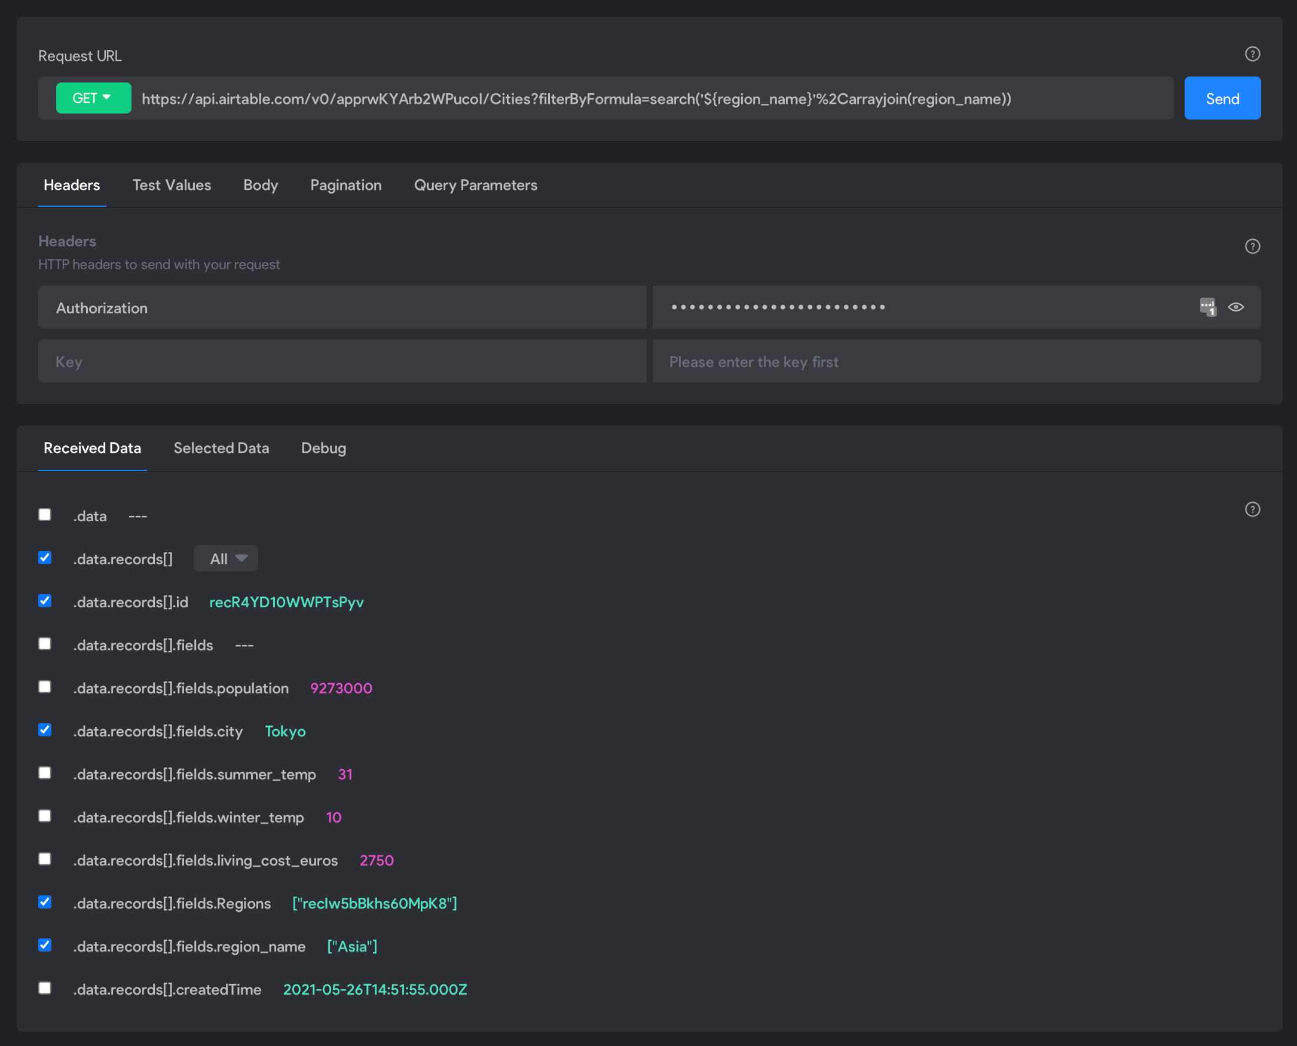
Task: Switch to Selected Data tab
Action: (221, 448)
